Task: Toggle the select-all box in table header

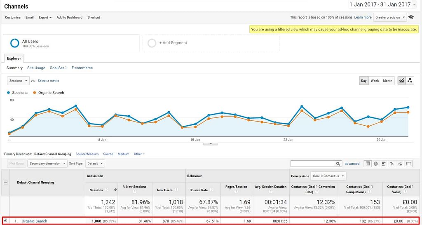Action: (x=5, y=183)
